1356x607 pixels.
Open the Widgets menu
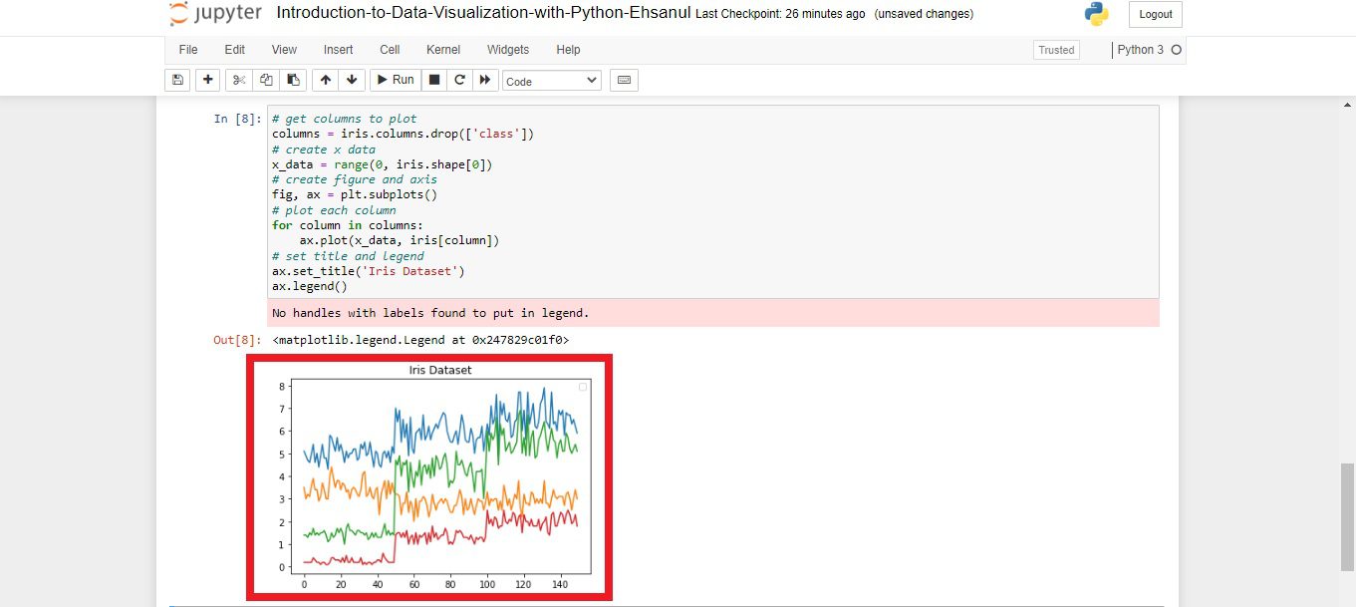[x=508, y=49]
